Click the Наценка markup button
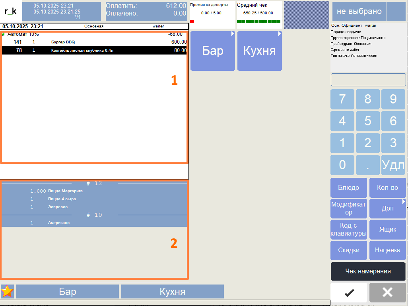Image resolution: width=408 pixels, height=306 pixels. 387,250
